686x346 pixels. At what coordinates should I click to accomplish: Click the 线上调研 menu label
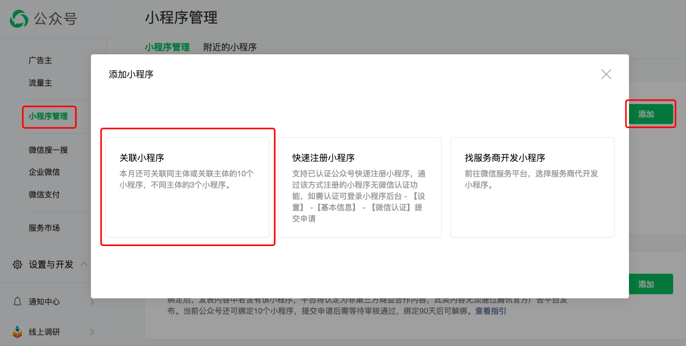pos(44,332)
